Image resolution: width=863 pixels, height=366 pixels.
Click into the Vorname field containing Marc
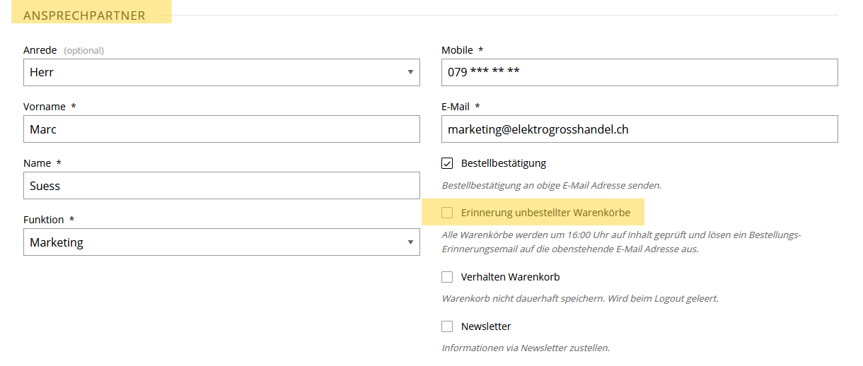pos(221,129)
